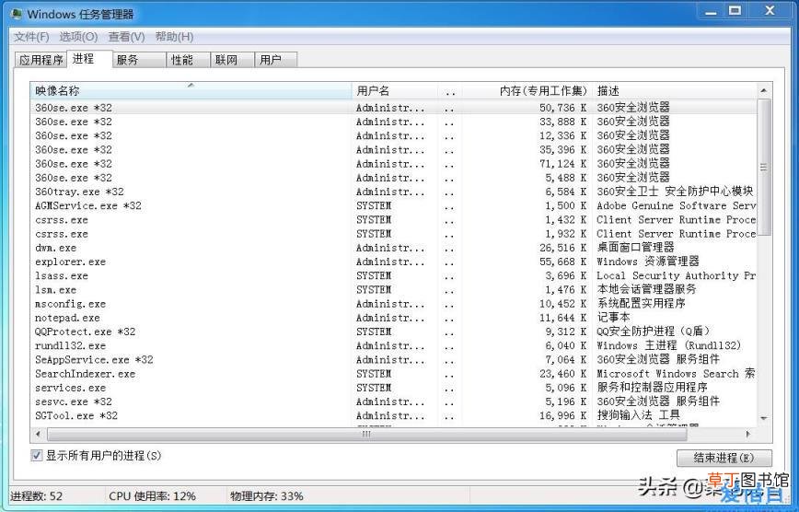Select 360se.exe row using 35,396 K
Screen dimensions: 799x512
[x=393, y=150]
